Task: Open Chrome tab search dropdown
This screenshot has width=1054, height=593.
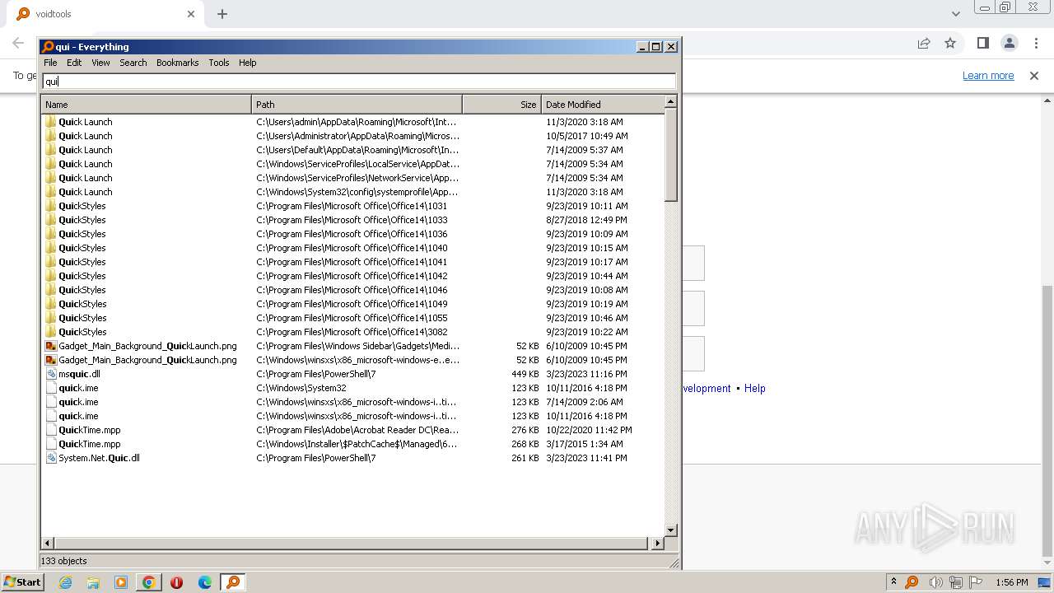Action: [x=956, y=14]
